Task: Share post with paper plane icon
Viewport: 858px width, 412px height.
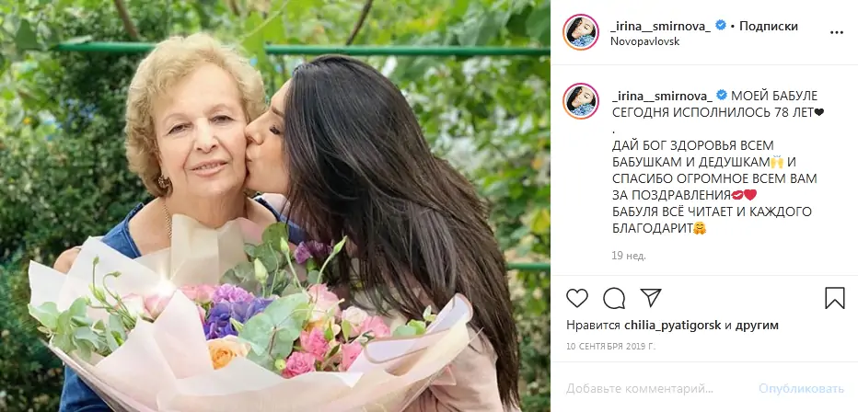Action: pos(651,298)
